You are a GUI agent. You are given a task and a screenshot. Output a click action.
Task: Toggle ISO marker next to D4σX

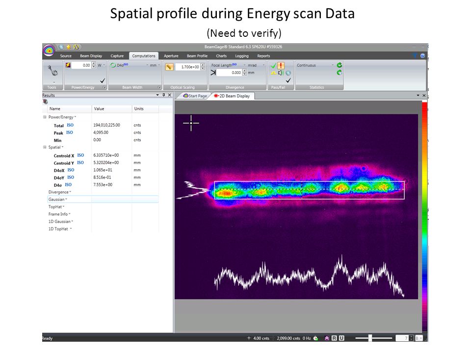[71, 170]
